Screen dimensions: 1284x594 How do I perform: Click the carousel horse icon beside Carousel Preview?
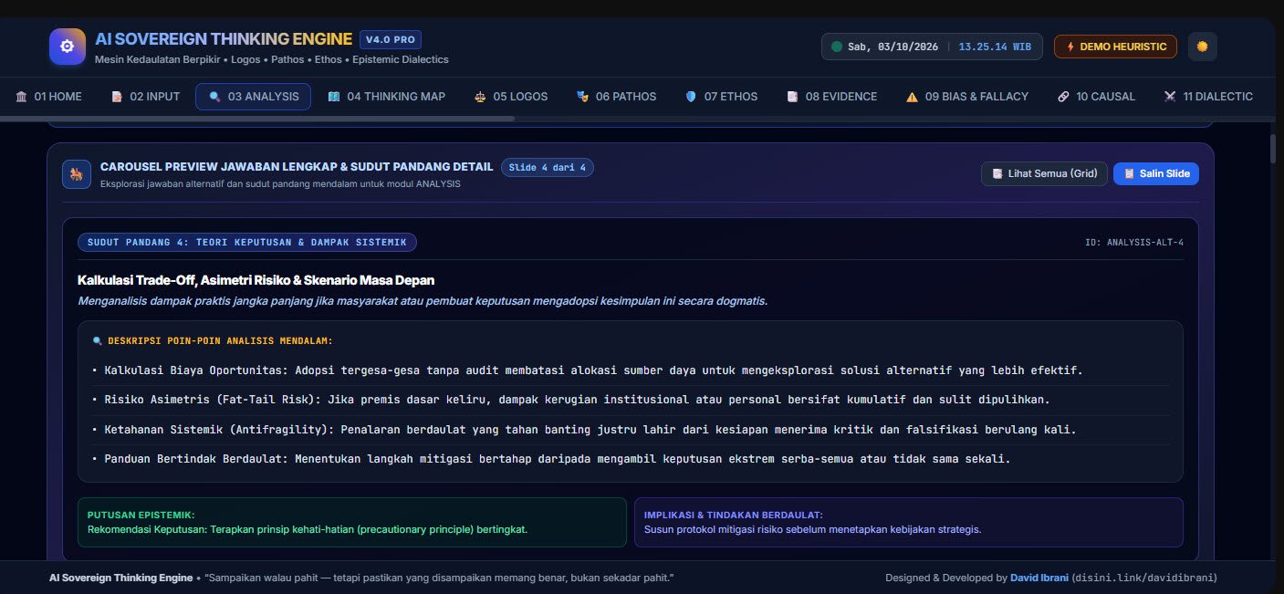77,174
